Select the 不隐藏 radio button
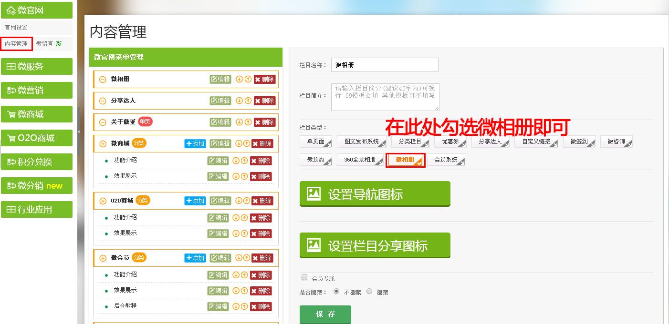Screen dimensions: 669x324 [336, 291]
